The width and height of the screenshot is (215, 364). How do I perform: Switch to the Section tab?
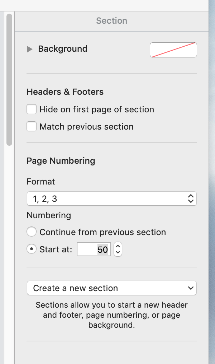(111, 21)
